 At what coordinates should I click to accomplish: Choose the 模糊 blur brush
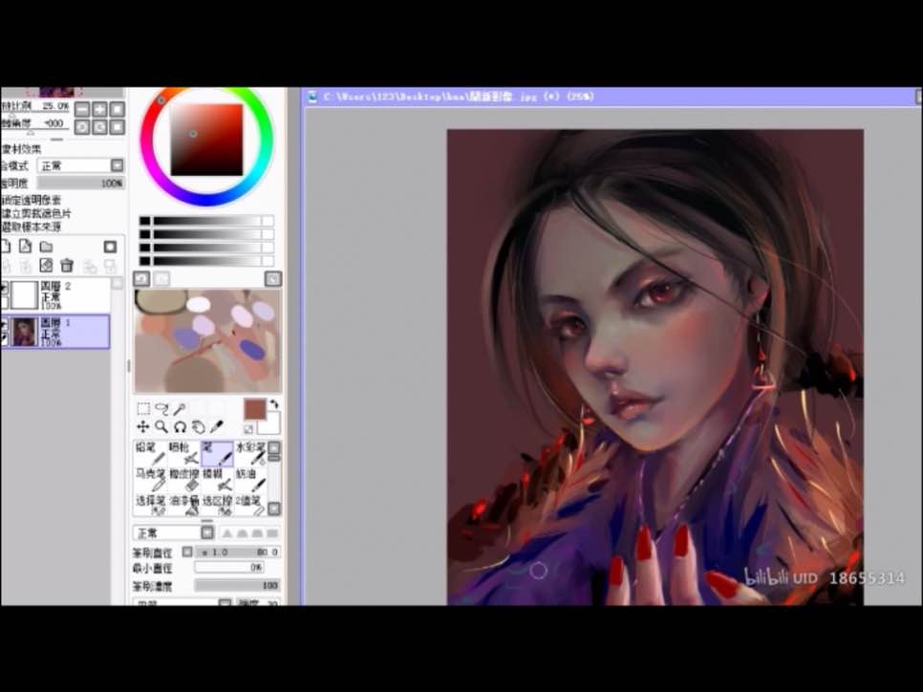click(217, 480)
